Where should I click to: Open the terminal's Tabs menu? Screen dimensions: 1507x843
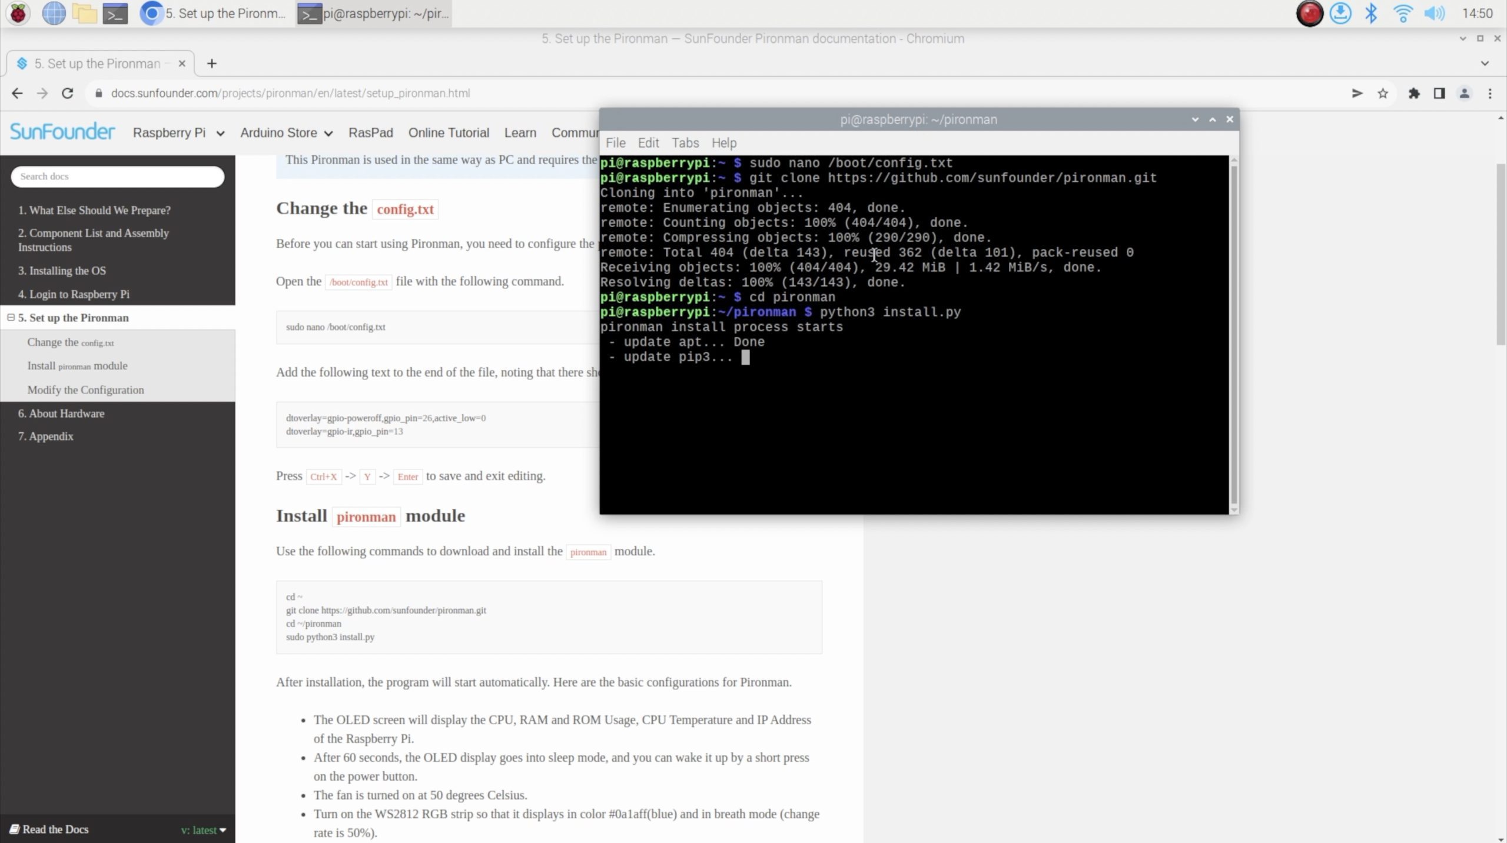(x=685, y=143)
